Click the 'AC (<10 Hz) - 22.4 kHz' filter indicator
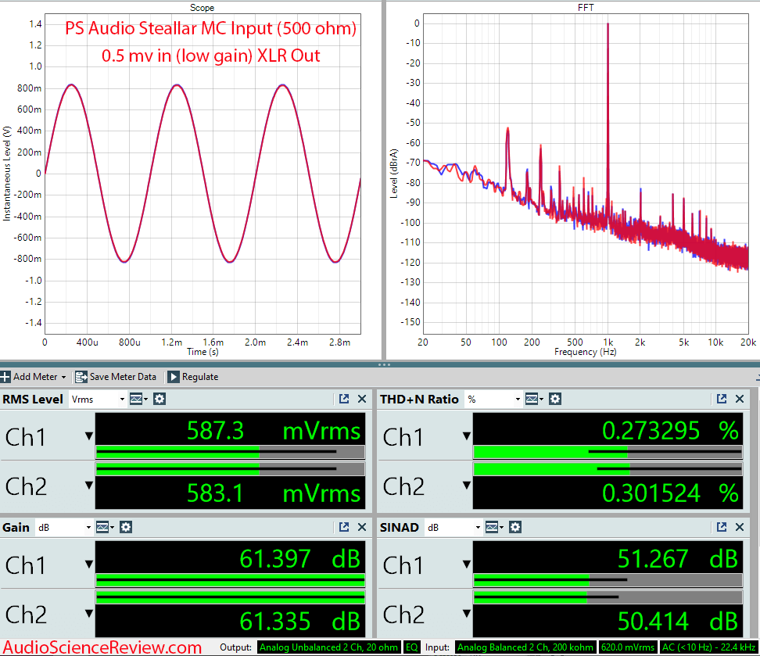The height and width of the screenshot is (656, 760). point(708,647)
